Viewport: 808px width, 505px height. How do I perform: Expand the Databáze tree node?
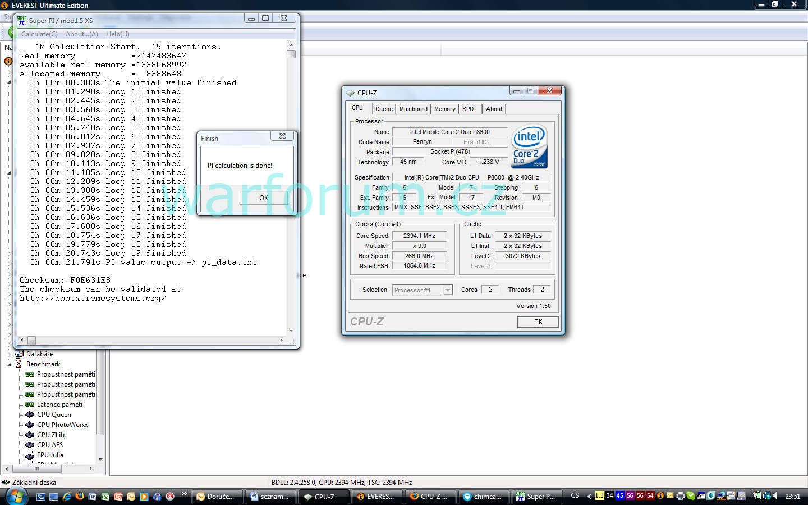[x=9, y=355]
